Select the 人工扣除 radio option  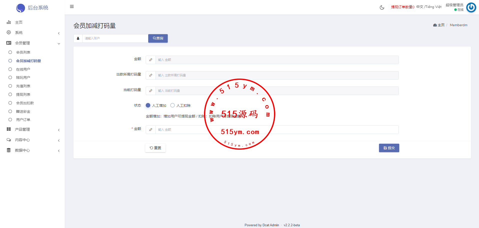click(x=172, y=106)
